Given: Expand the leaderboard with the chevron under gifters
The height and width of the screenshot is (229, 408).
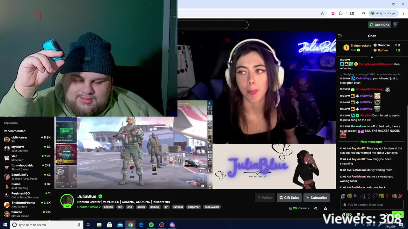Looking at the screenshot, I should tap(372, 56).
